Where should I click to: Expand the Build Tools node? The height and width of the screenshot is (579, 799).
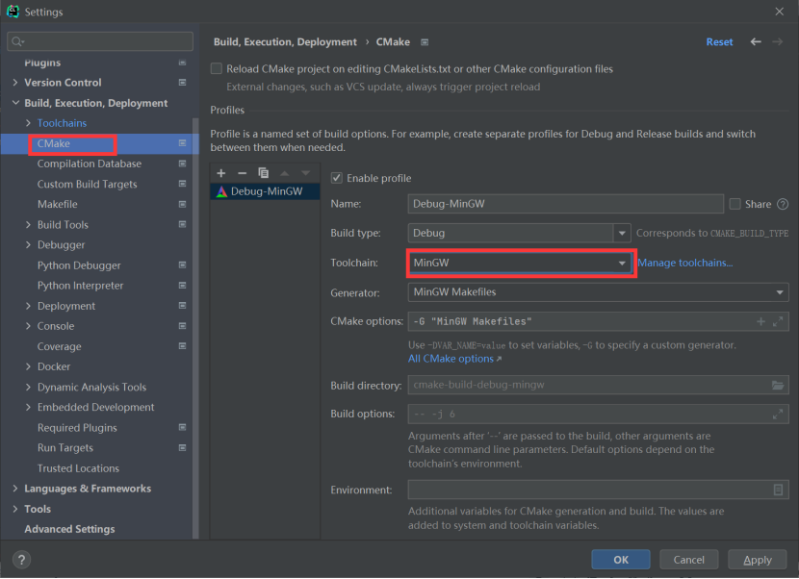coord(28,224)
